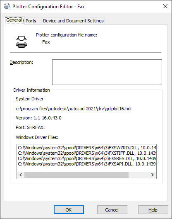The height and width of the screenshot is (219, 172).
Task: Switch to the General tab
Action: tap(14, 20)
